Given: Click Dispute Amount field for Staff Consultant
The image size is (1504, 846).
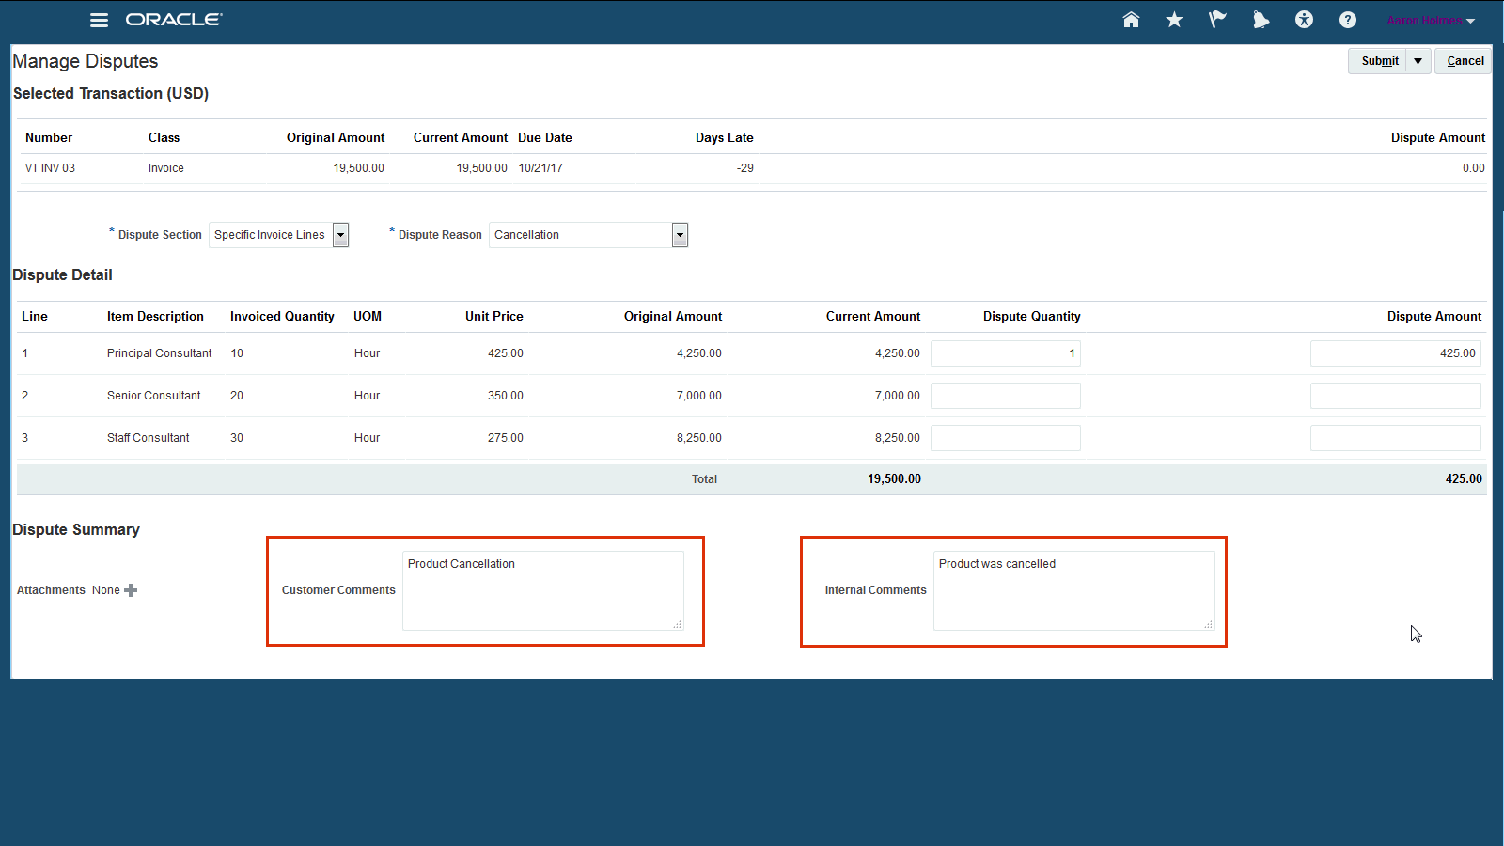Looking at the screenshot, I should pyautogui.click(x=1395, y=438).
